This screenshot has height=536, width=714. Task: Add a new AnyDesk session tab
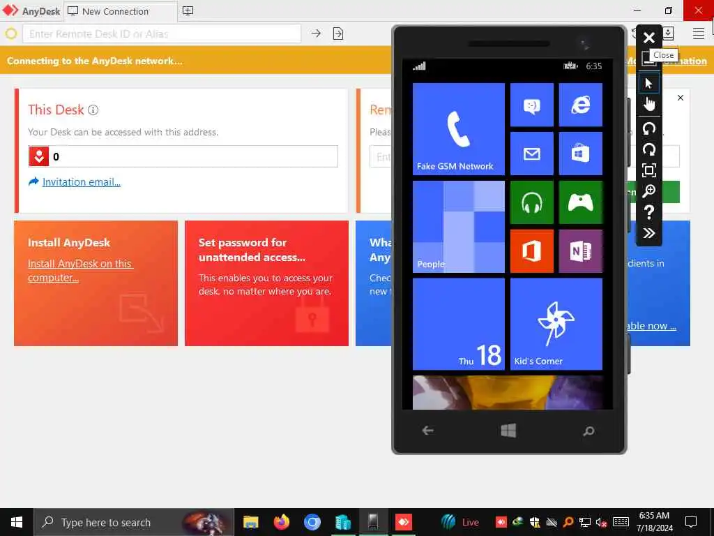tap(188, 11)
